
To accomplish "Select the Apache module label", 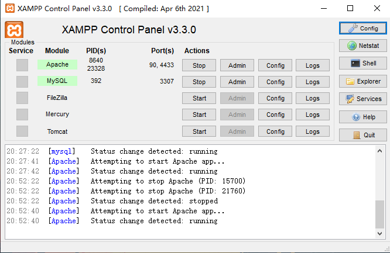I will (57, 64).
